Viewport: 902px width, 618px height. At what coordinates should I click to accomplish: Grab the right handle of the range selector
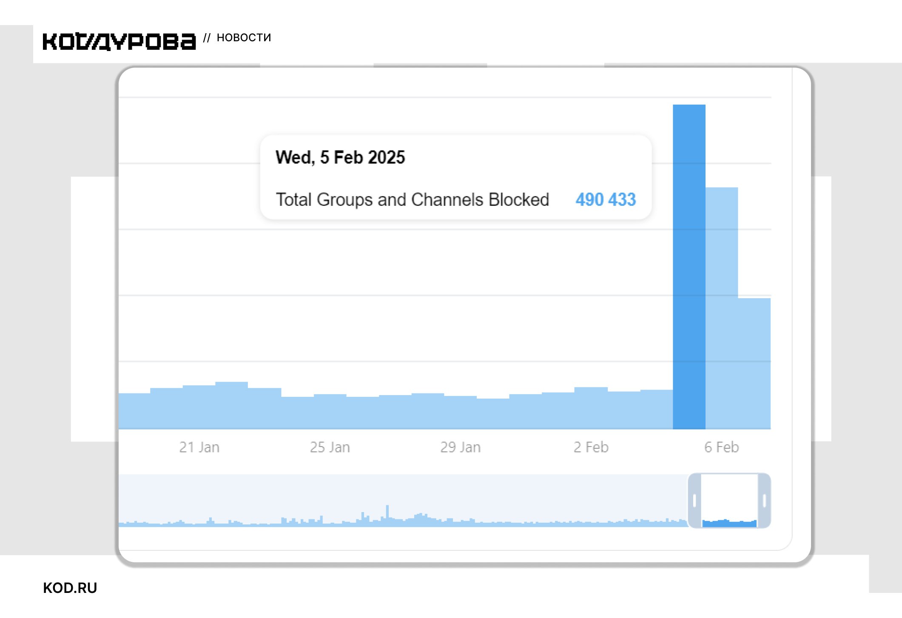[764, 501]
